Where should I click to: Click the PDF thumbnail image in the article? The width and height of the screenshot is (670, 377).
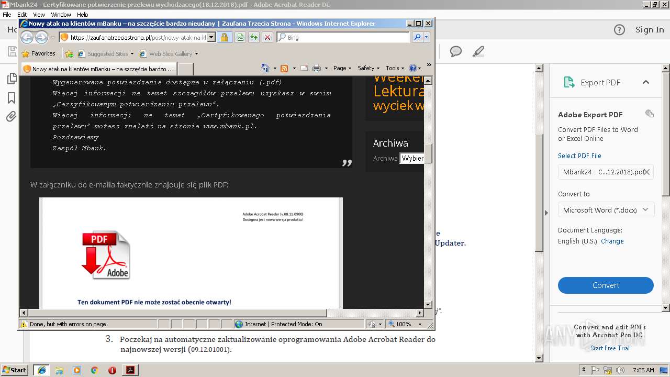pos(106,254)
